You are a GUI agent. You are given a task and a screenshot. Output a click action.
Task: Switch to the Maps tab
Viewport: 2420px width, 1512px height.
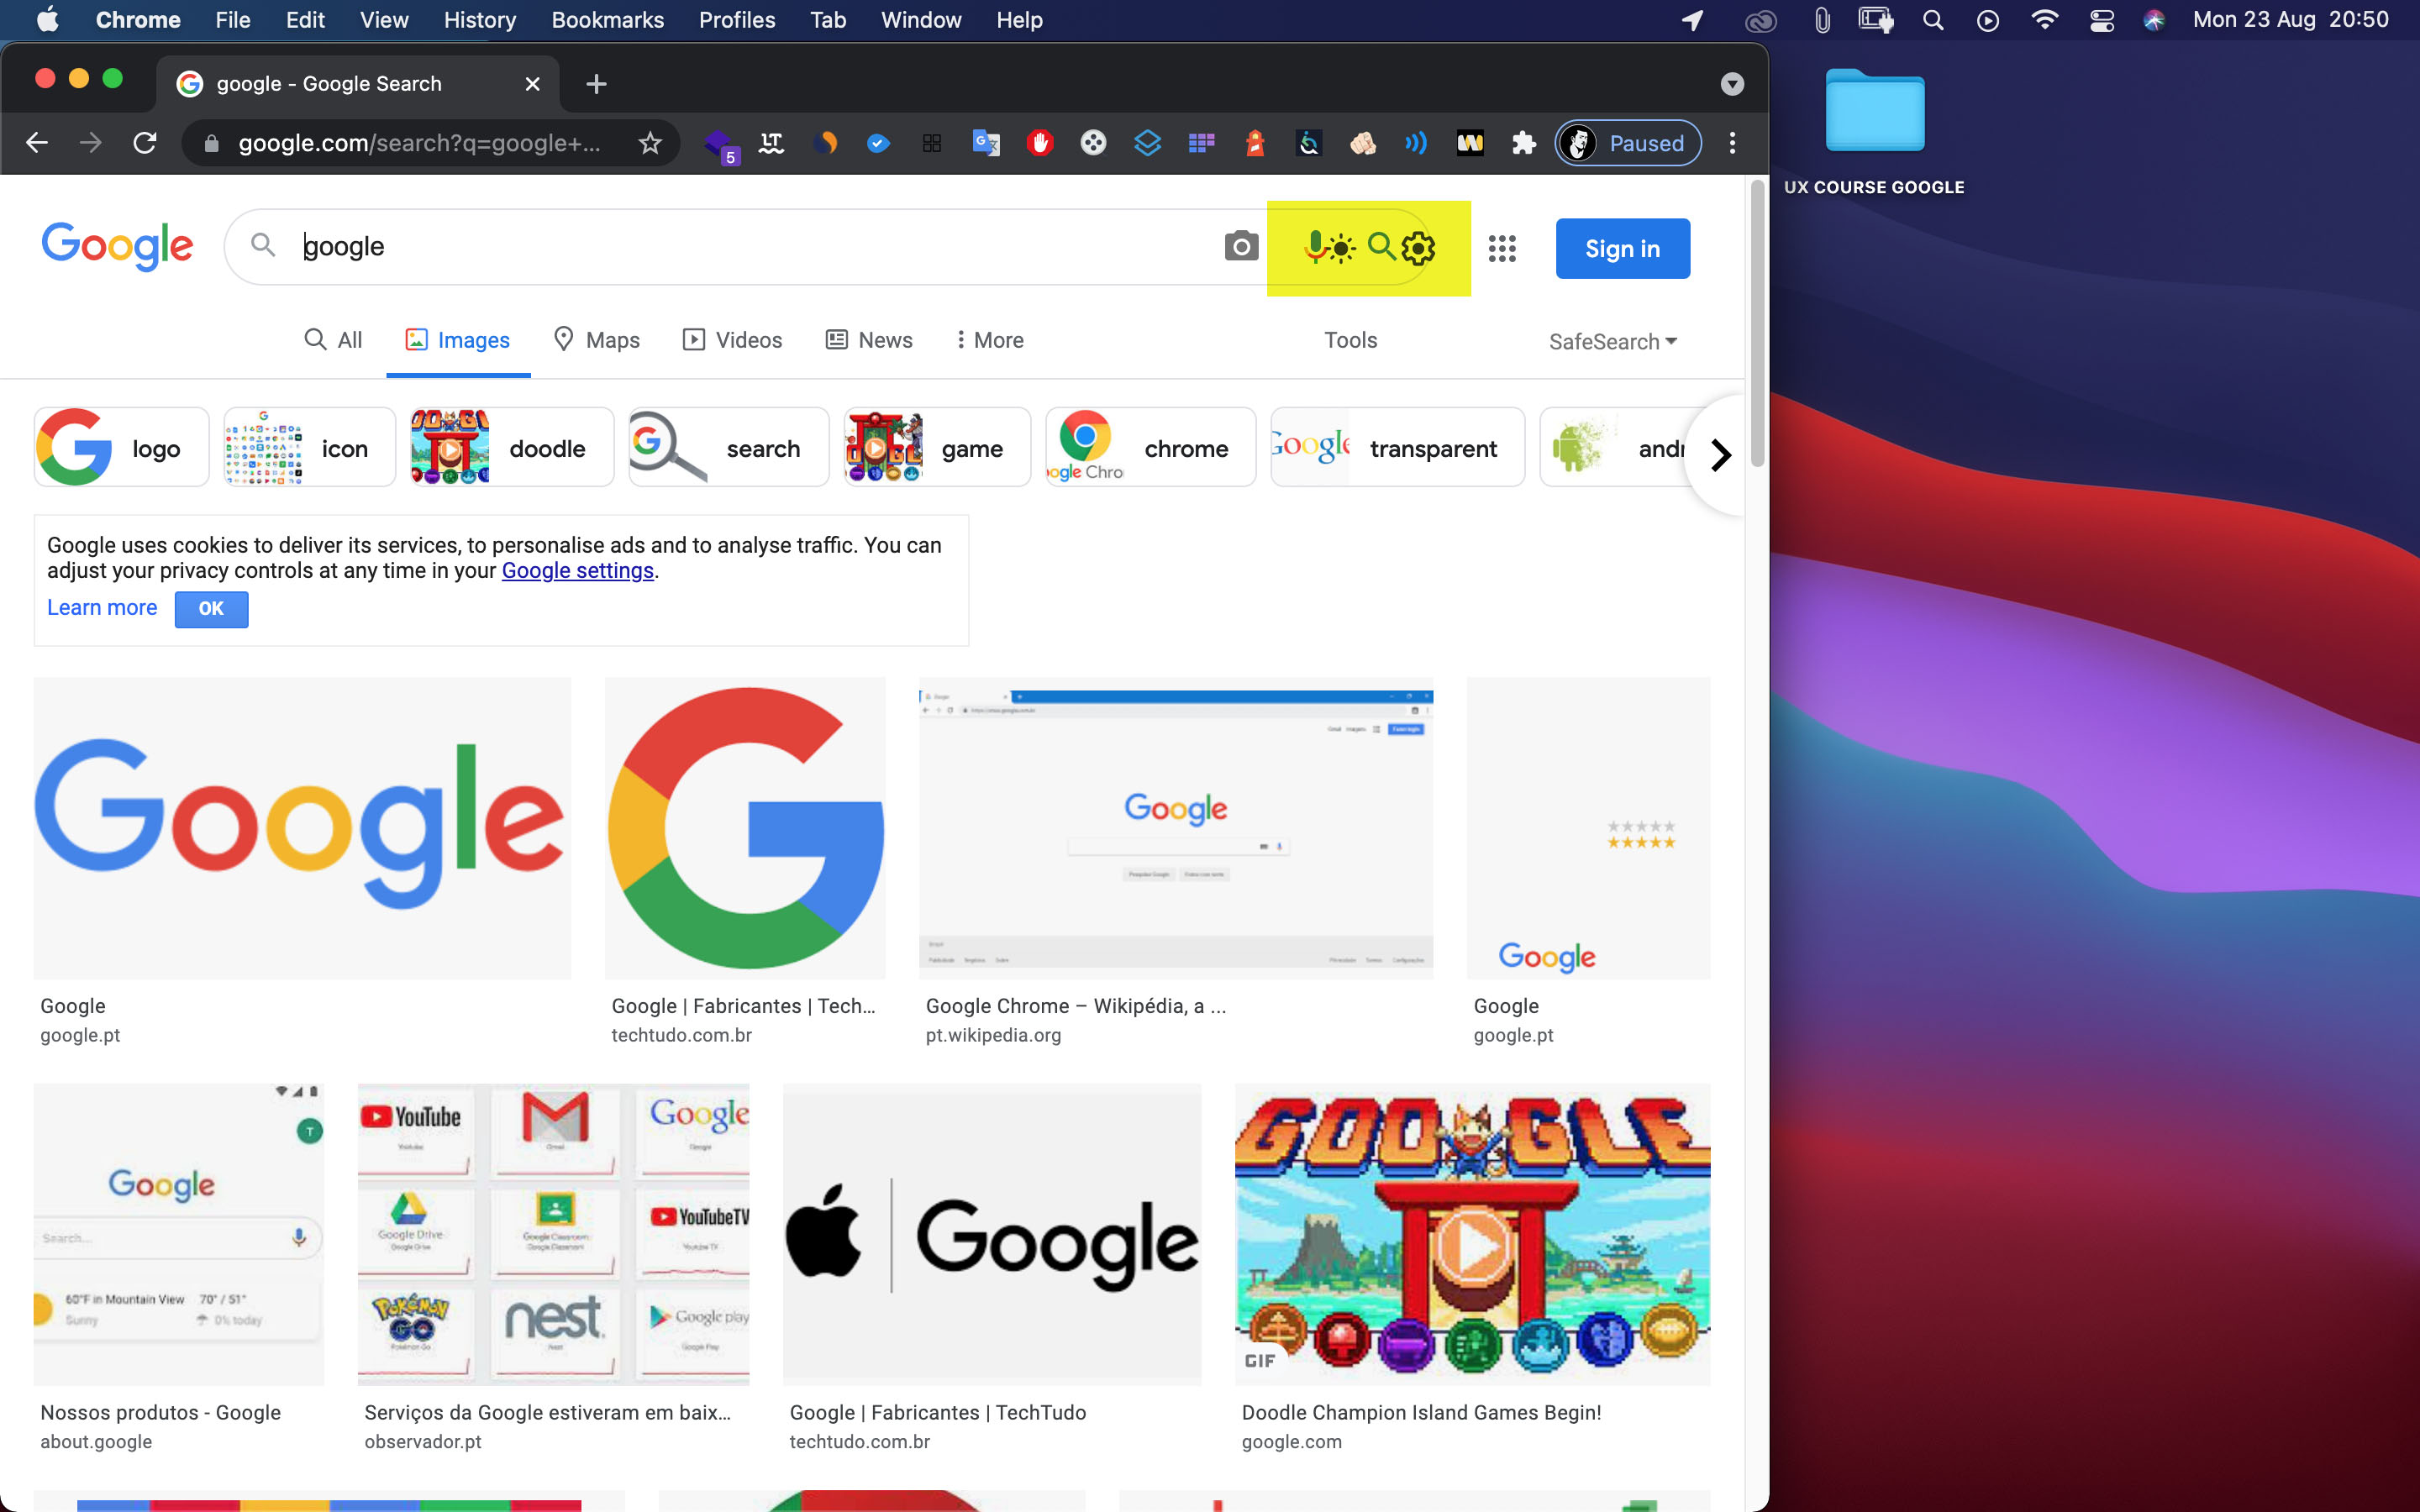click(x=597, y=340)
